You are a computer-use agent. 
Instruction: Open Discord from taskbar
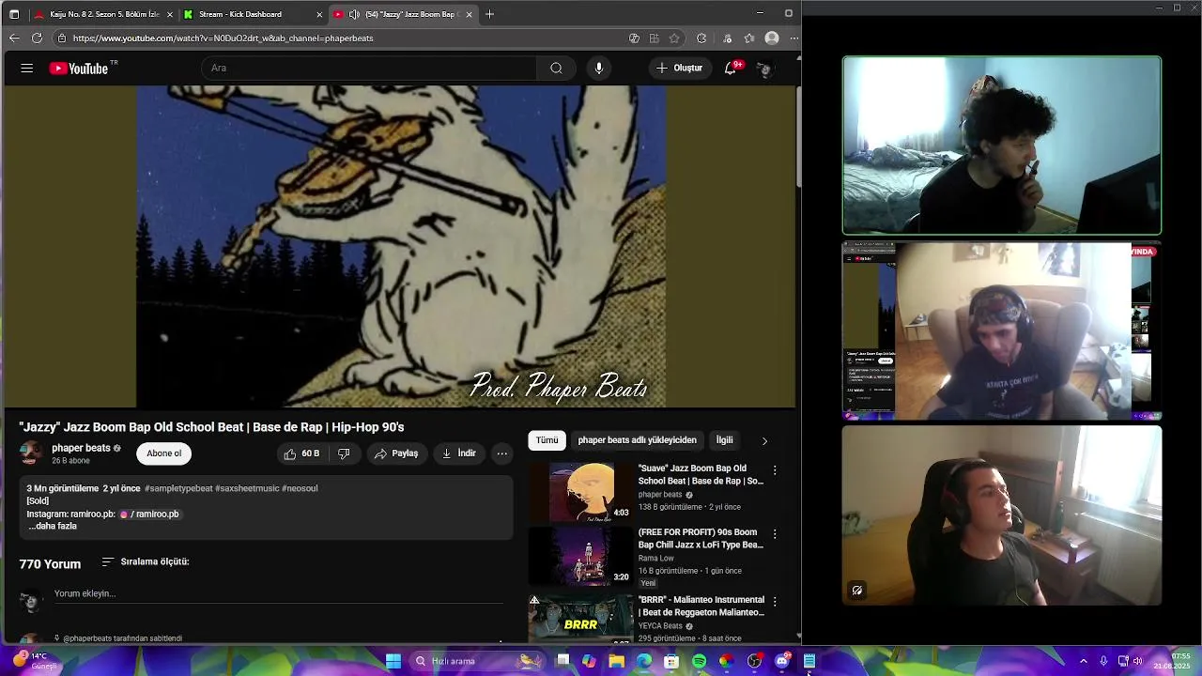coord(781,661)
